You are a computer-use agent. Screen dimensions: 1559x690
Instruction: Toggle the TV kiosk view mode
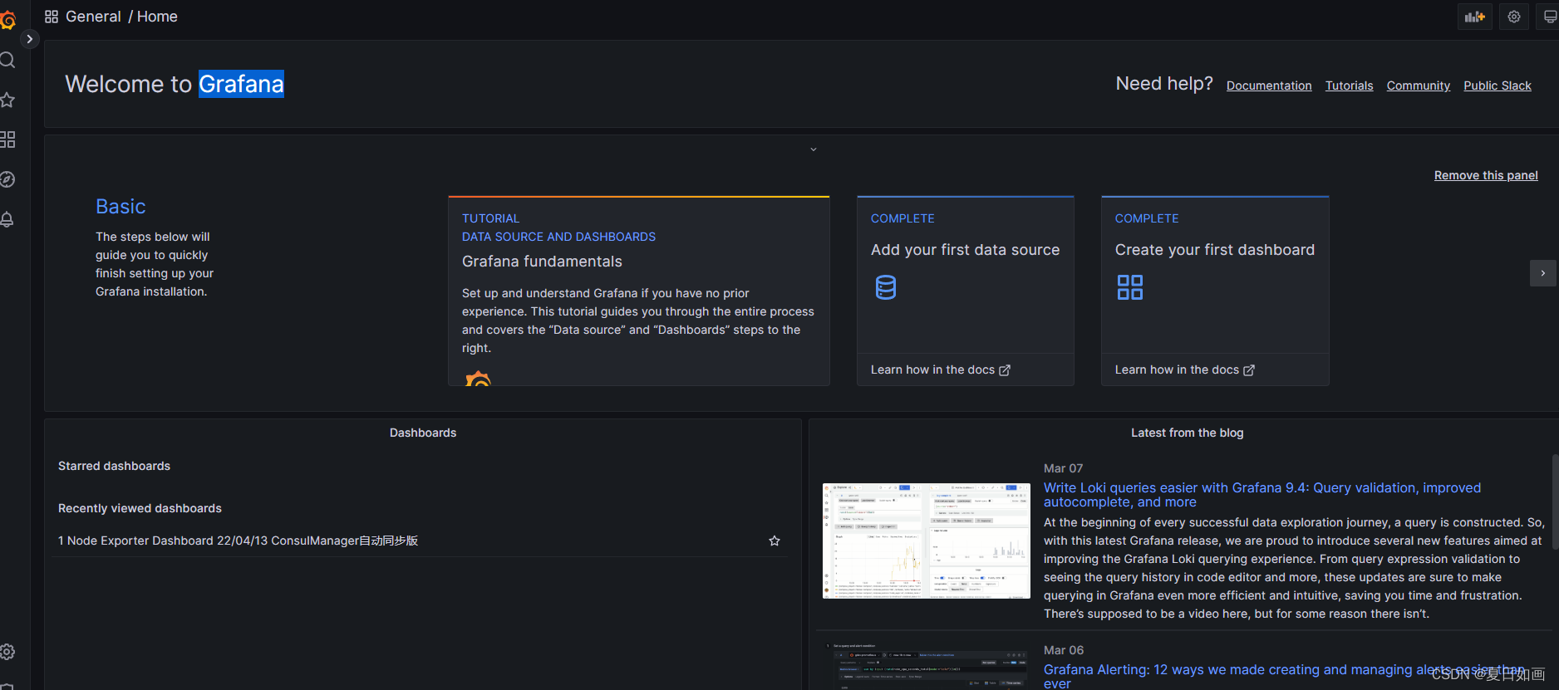pyautogui.click(x=1550, y=17)
